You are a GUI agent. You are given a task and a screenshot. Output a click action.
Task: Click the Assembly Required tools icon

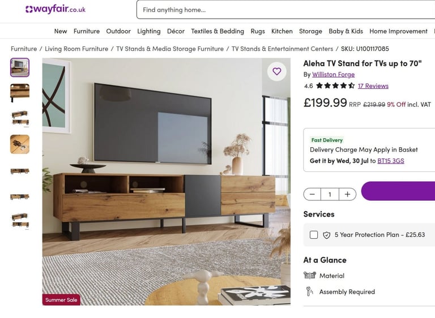(x=310, y=291)
